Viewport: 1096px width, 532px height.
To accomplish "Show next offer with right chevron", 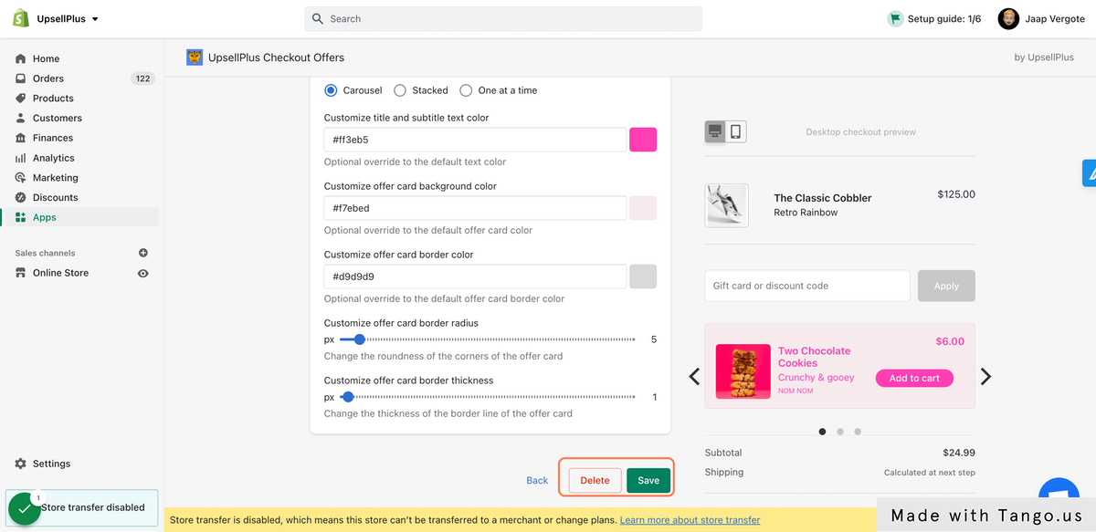I will click(x=985, y=376).
